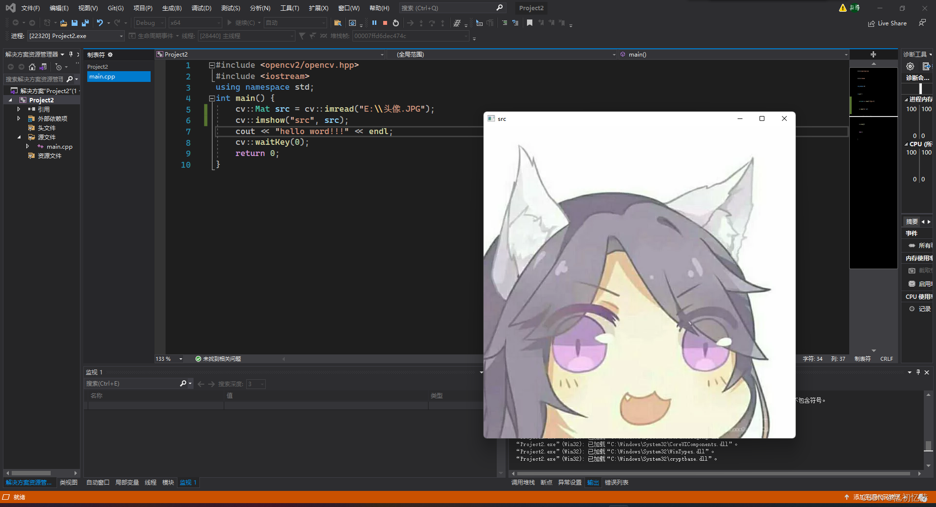Switch views icon in Solution Explorer toolbar
This screenshot has width=936, height=507.
point(43,67)
